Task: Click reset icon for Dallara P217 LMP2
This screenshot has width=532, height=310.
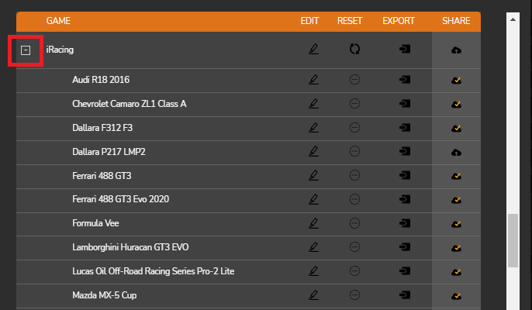Action: point(354,151)
